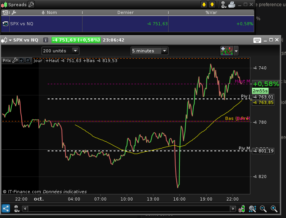Click the -4 801,19 pivot price label
286x218 pixels.
[x=263, y=151]
